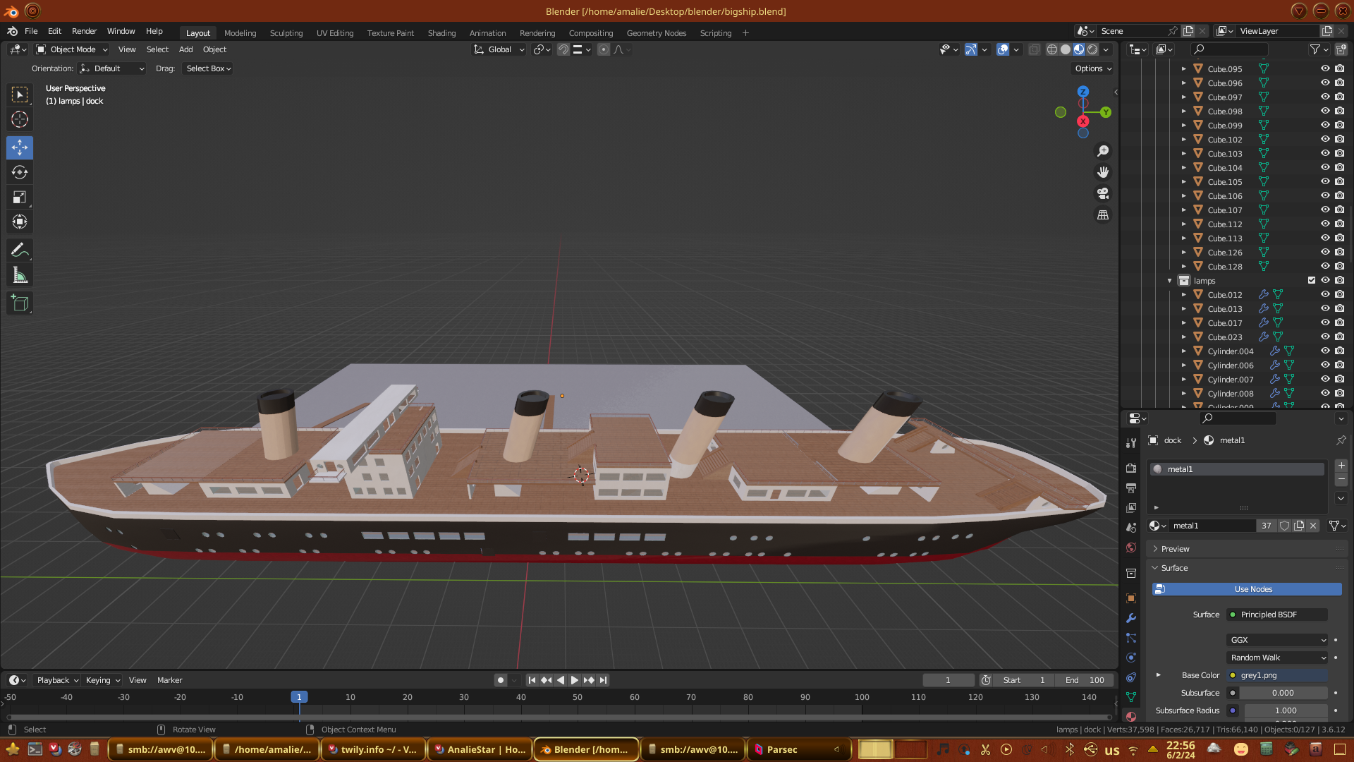Open the Select Box drag dropdown

pyautogui.click(x=208, y=68)
